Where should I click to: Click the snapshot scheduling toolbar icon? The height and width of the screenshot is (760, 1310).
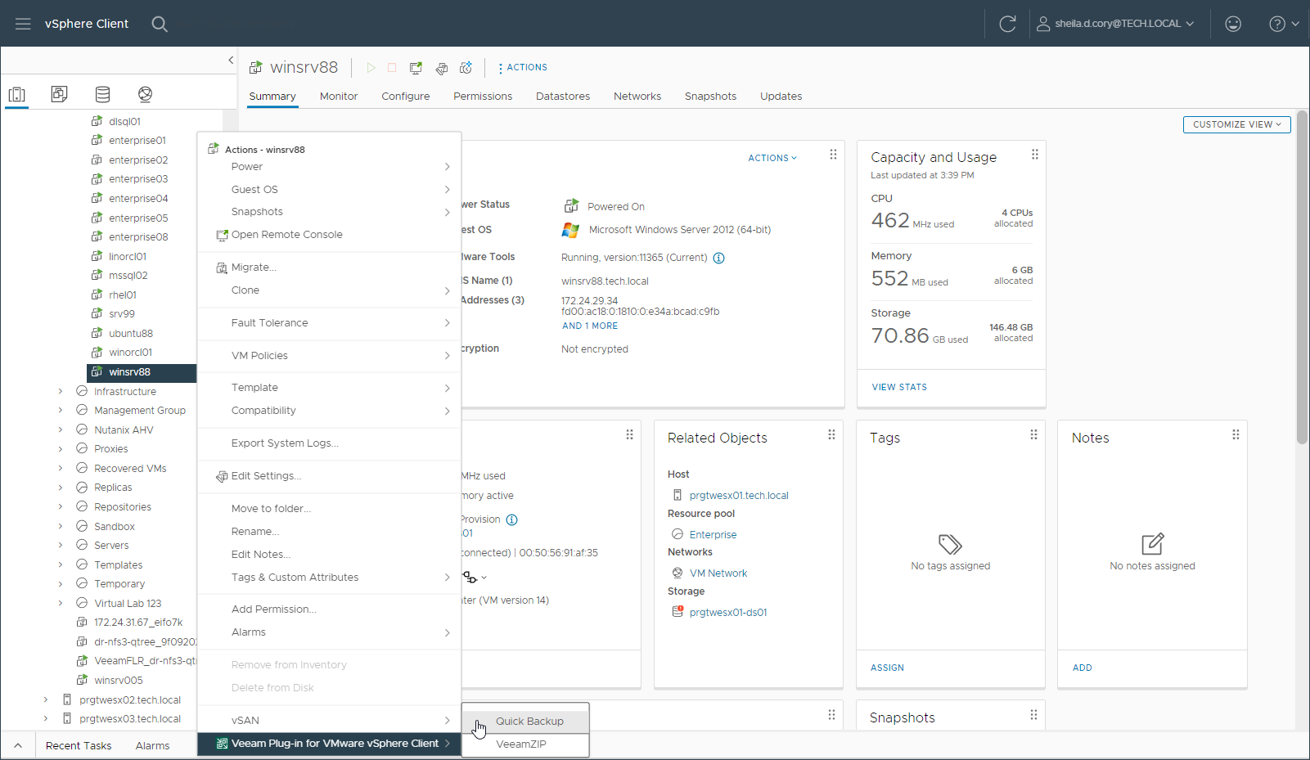[466, 68]
